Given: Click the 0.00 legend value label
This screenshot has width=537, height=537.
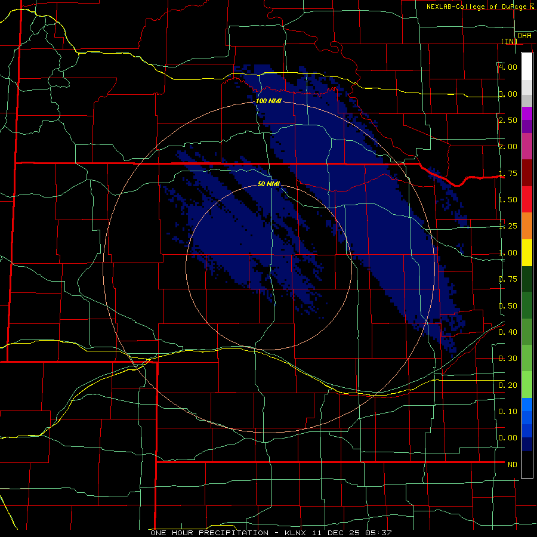Looking at the screenshot, I should click(508, 438).
